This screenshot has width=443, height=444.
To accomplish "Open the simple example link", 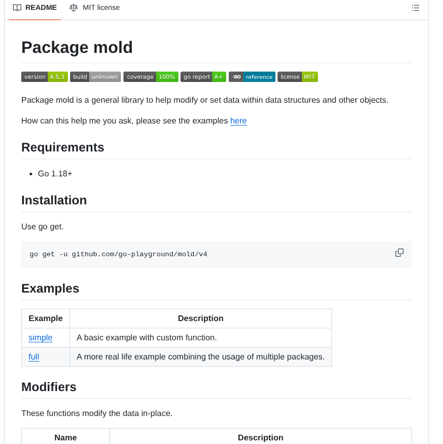I will (x=40, y=338).
